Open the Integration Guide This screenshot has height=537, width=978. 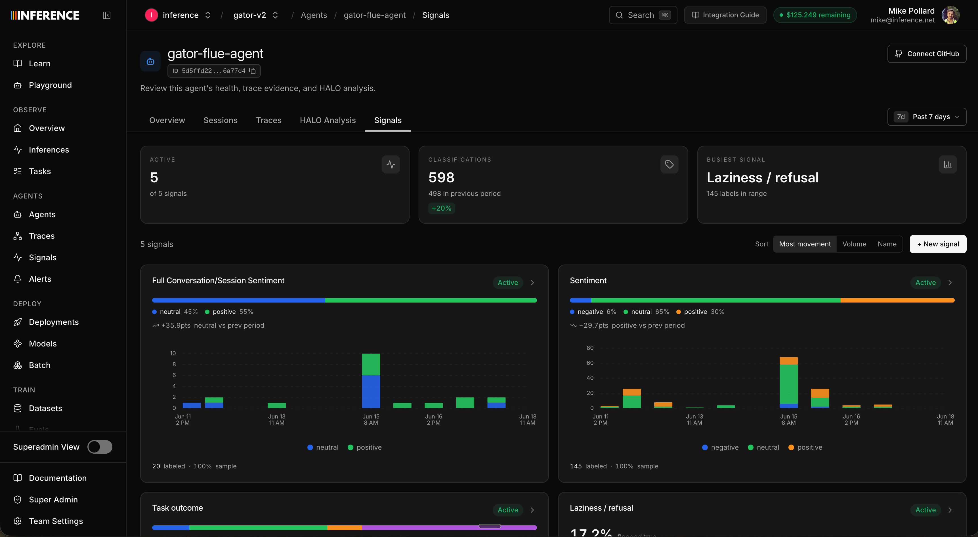coord(725,15)
